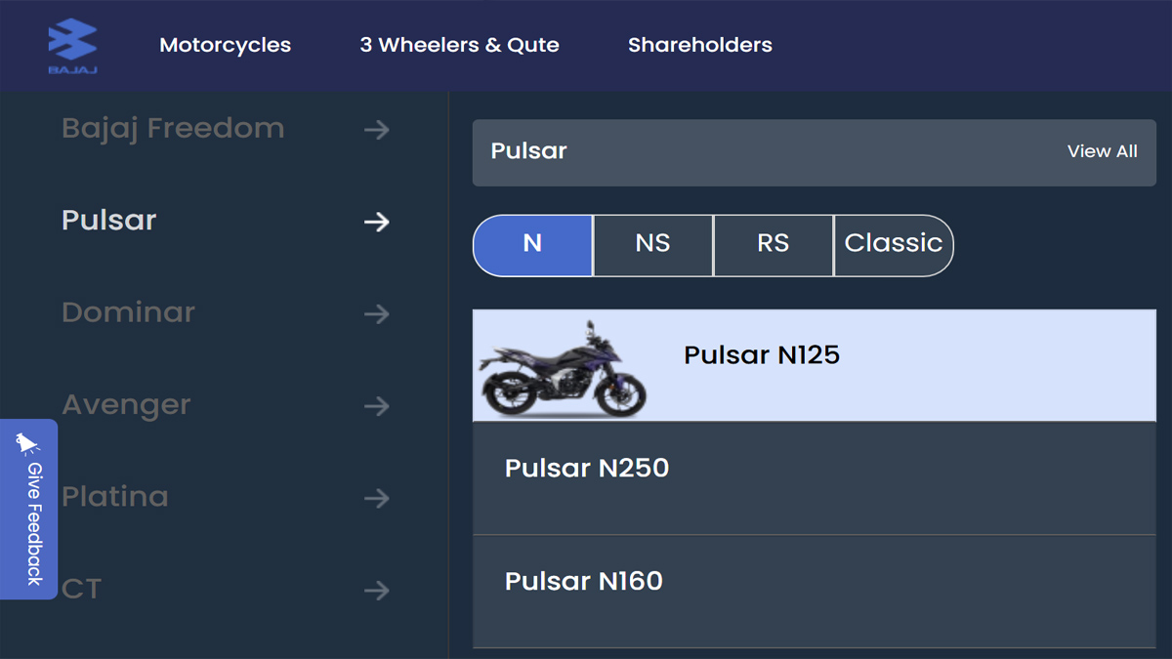1172x659 pixels.
Task: Switch to the RS series option
Action: (773, 245)
